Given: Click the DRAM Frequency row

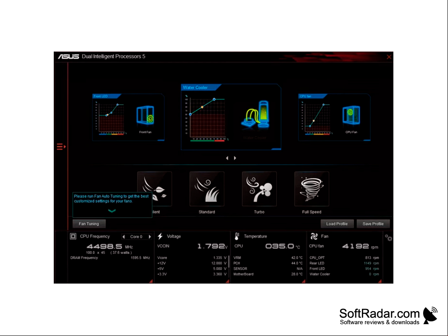Looking at the screenshot, I should (110, 258).
